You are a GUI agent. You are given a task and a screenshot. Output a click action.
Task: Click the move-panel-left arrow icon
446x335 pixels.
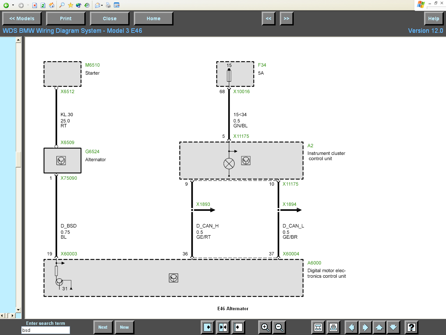coord(238,327)
